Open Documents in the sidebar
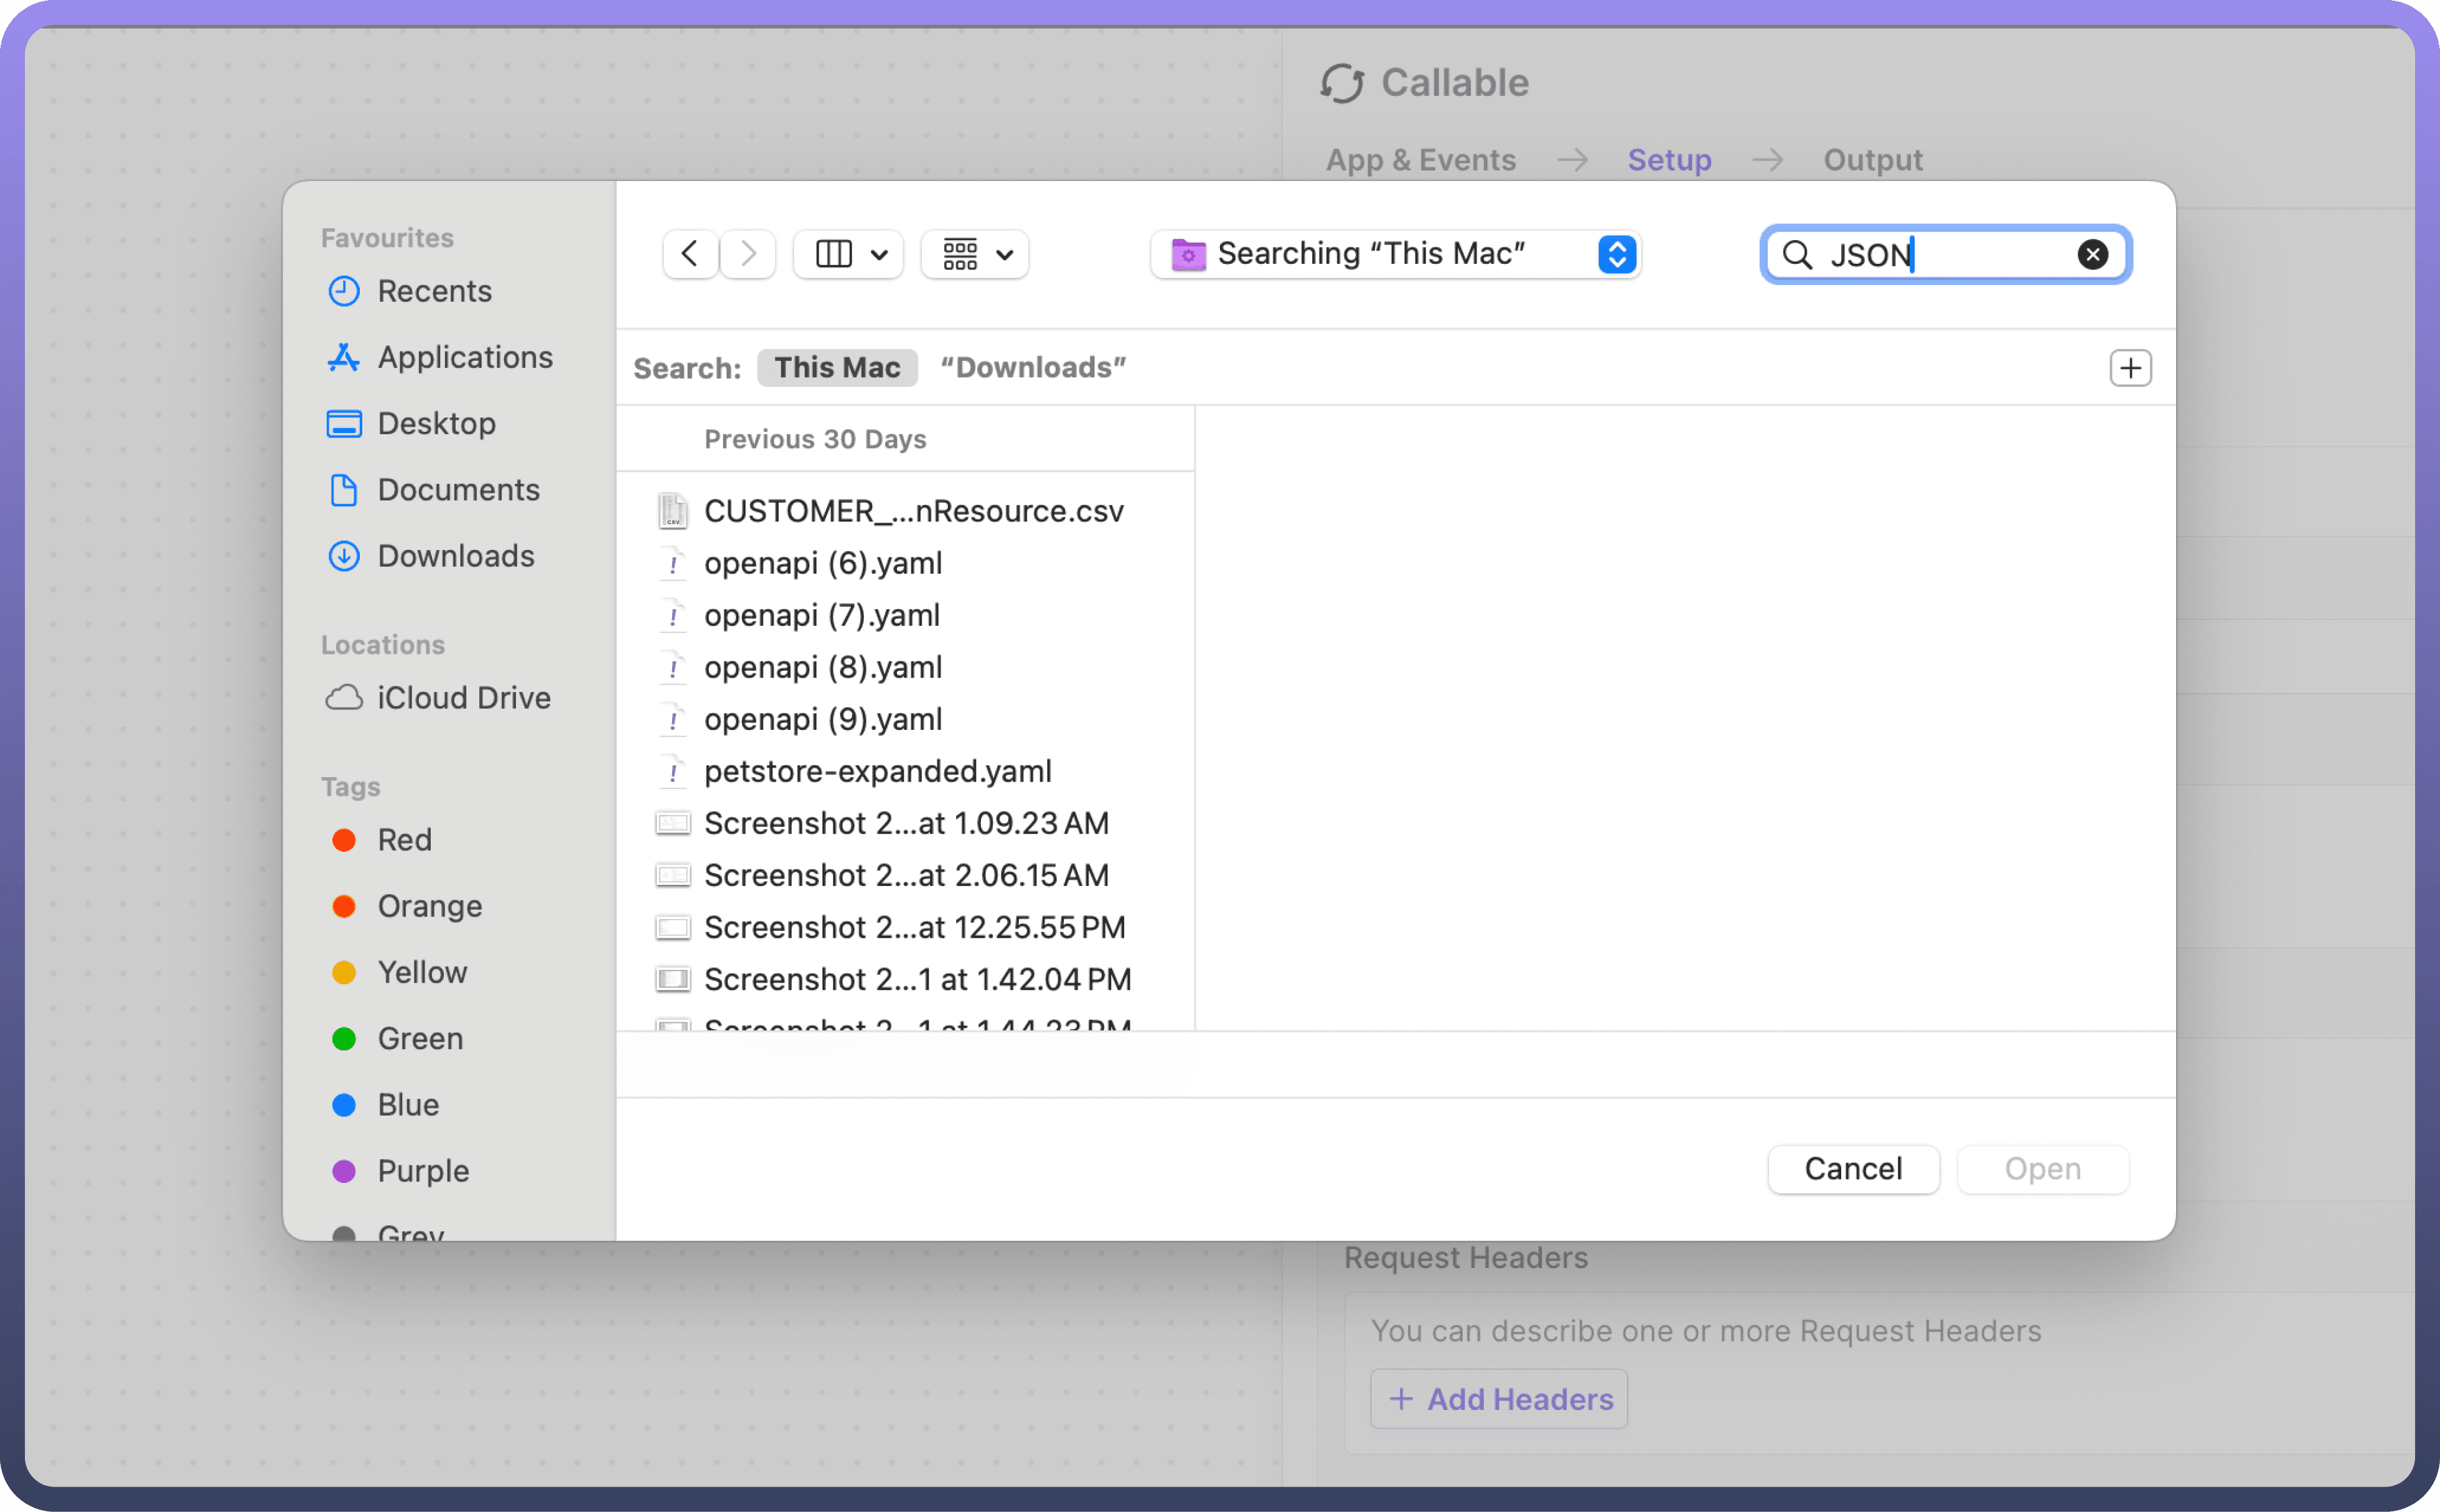The width and height of the screenshot is (2440, 1512). tap(434, 489)
